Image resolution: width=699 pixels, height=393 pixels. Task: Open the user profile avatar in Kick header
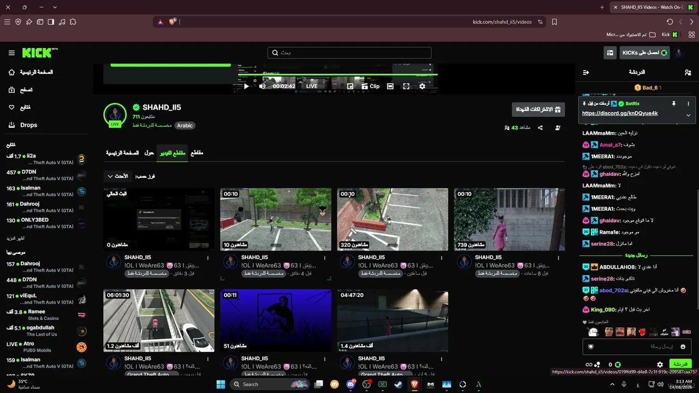tap(679, 53)
